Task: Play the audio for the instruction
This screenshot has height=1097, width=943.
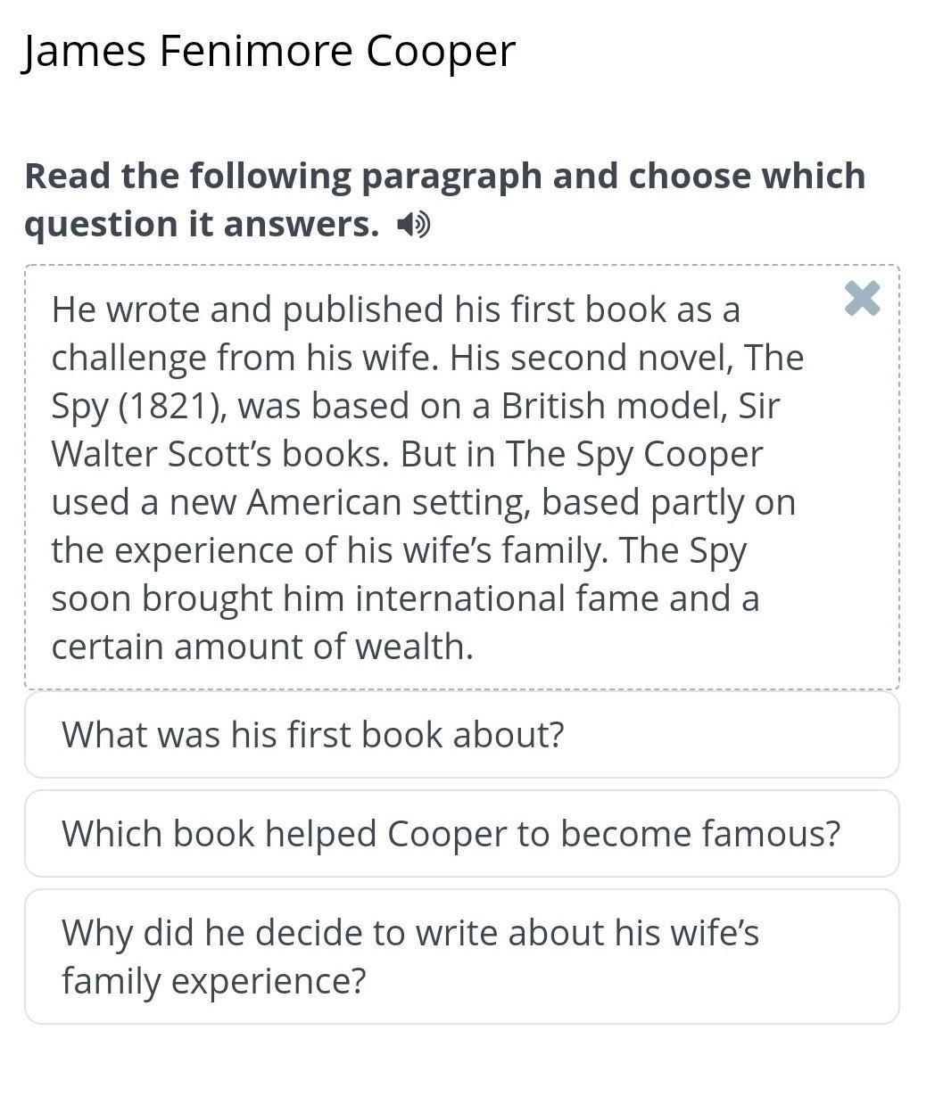Action: click(x=413, y=225)
